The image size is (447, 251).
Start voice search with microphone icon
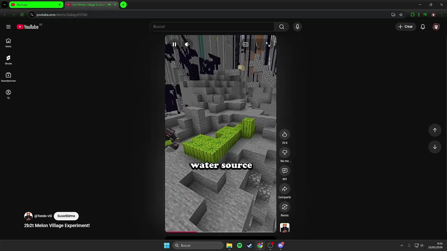coord(298,26)
